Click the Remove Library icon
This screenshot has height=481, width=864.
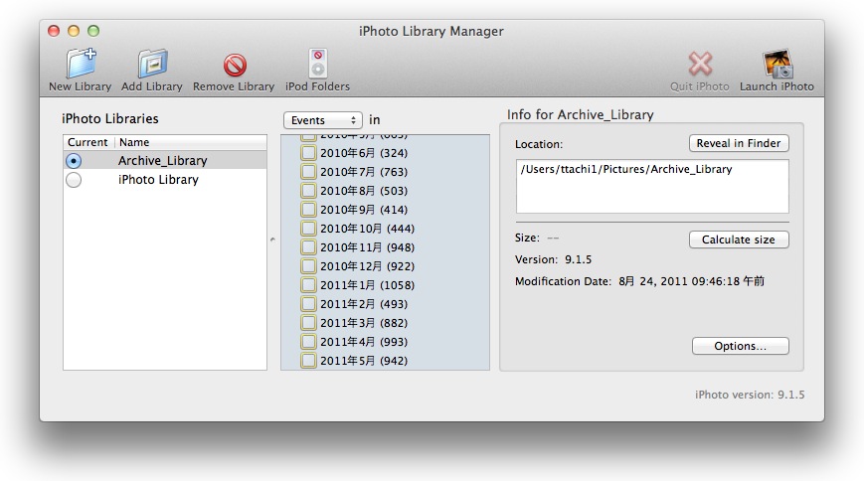pyautogui.click(x=234, y=66)
